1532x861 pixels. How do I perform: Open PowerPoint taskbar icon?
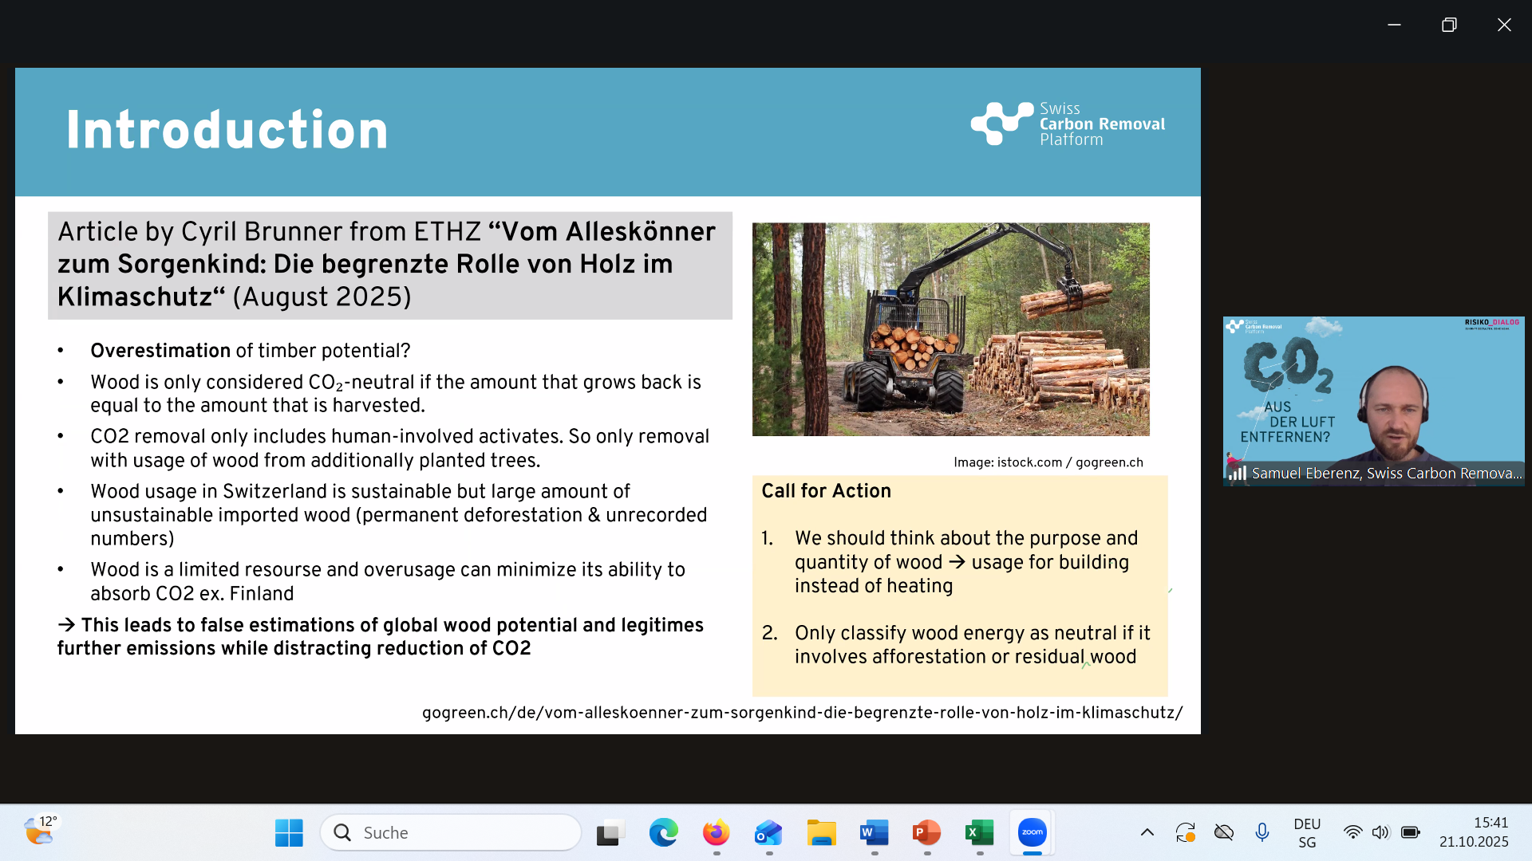[926, 833]
